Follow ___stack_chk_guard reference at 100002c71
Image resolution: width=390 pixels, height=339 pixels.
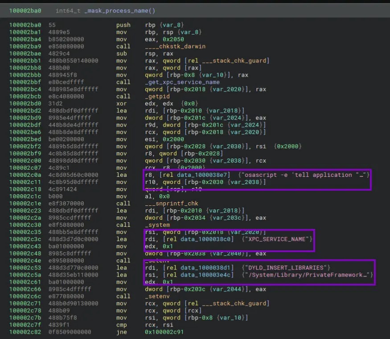coord(234,303)
